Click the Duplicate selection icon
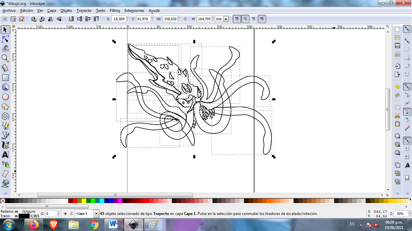This screenshot has height=231, width=412. point(398,165)
